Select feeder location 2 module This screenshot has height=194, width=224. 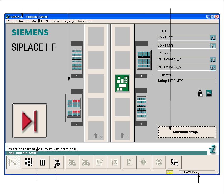click(x=144, y=60)
